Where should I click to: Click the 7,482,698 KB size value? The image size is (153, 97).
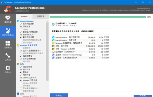click(x=91, y=46)
